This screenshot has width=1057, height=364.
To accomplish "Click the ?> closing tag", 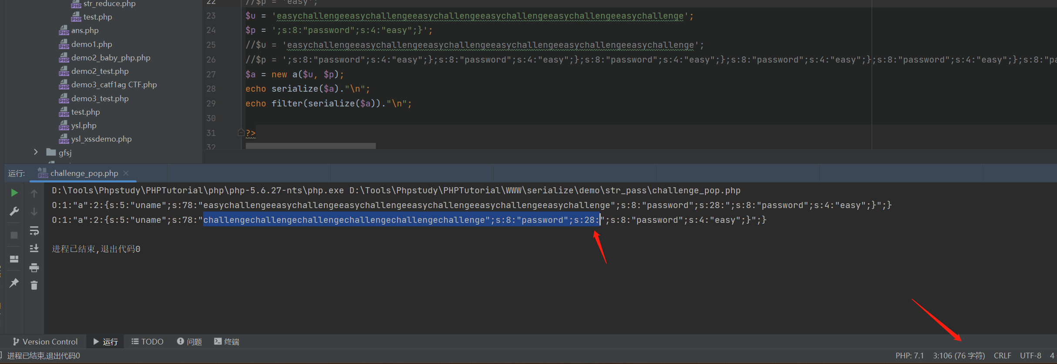I will (251, 133).
